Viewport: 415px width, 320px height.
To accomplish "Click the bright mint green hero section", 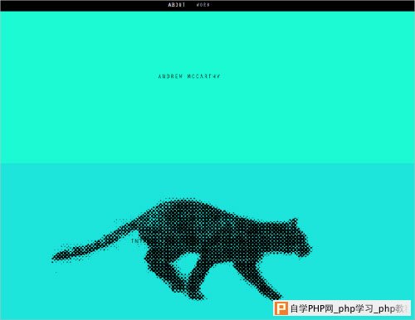I will (207, 116).
